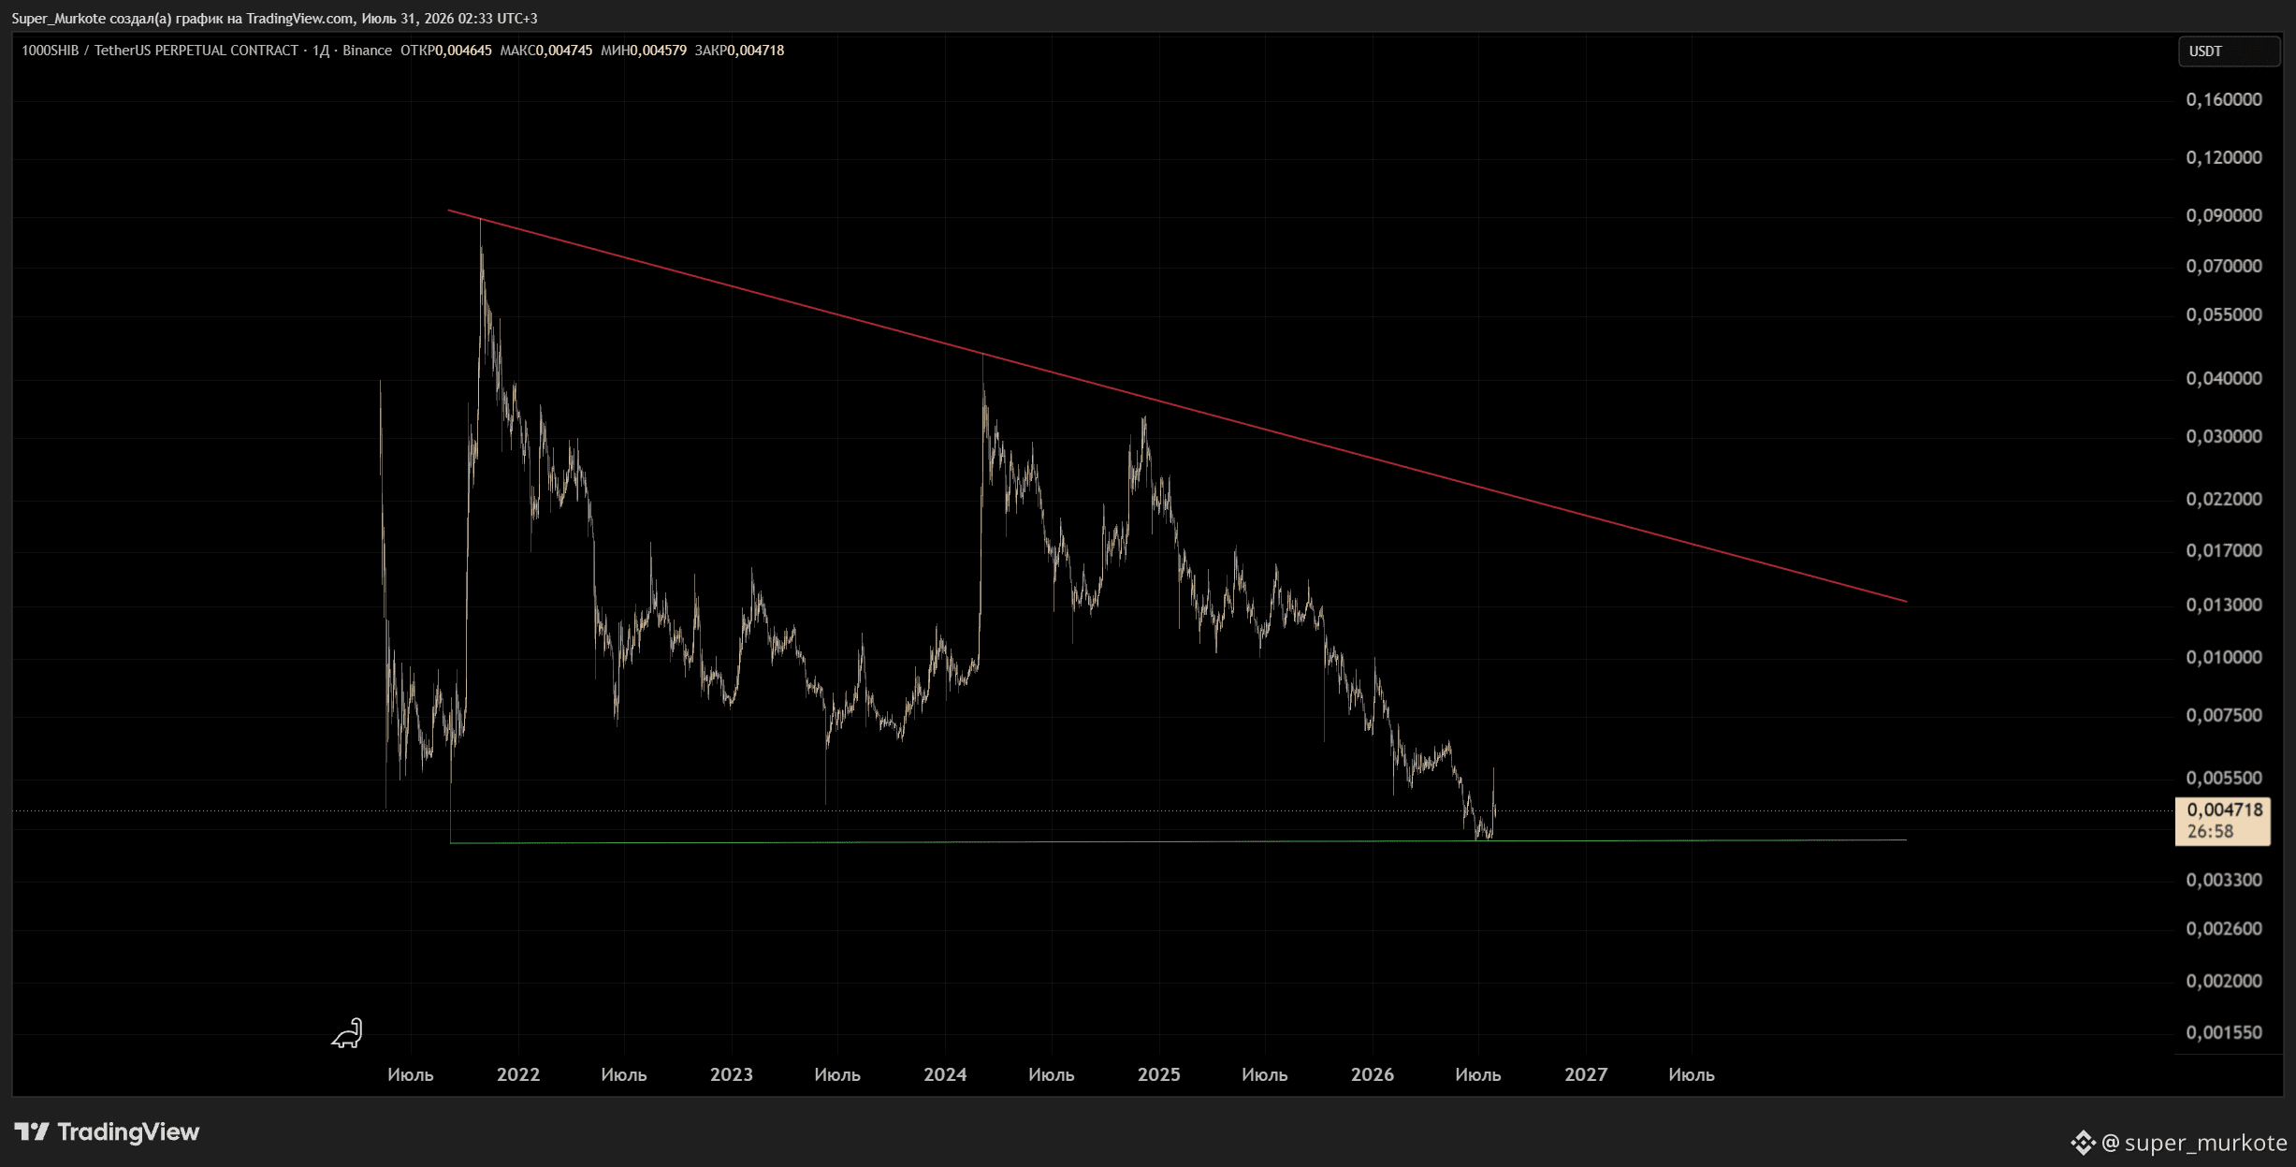Click the МАКС value 0,004745
Screen dimensions: 2296x1167
563,51
